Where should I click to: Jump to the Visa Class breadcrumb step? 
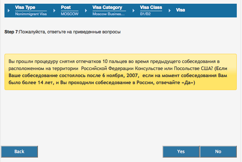[151, 7]
